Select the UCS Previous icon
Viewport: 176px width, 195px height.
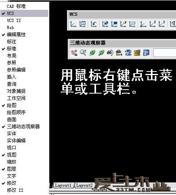pos(94,24)
